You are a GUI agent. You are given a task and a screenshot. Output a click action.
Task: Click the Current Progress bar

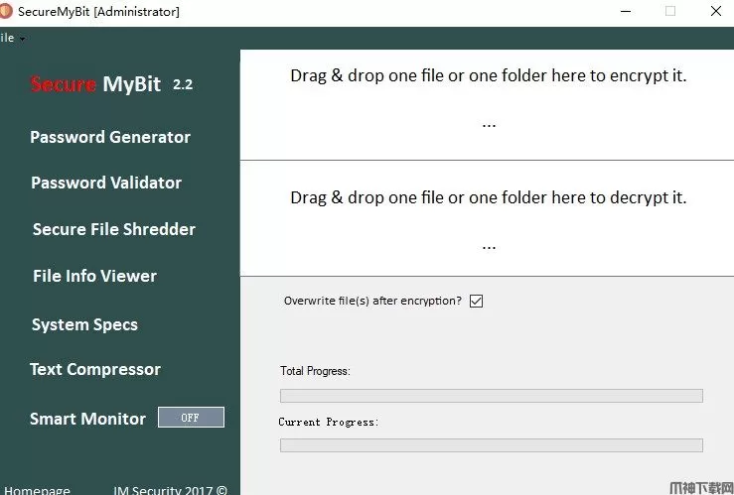[491, 445]
